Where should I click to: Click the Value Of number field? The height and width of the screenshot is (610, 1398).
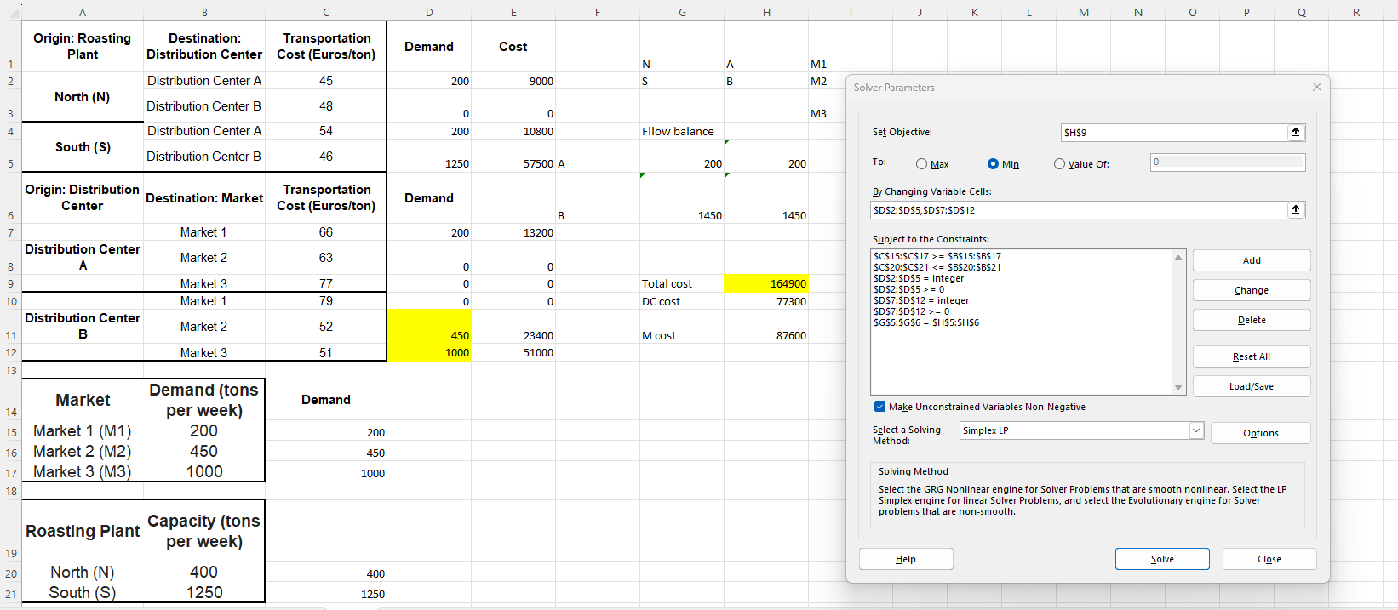click(1228, 162)
